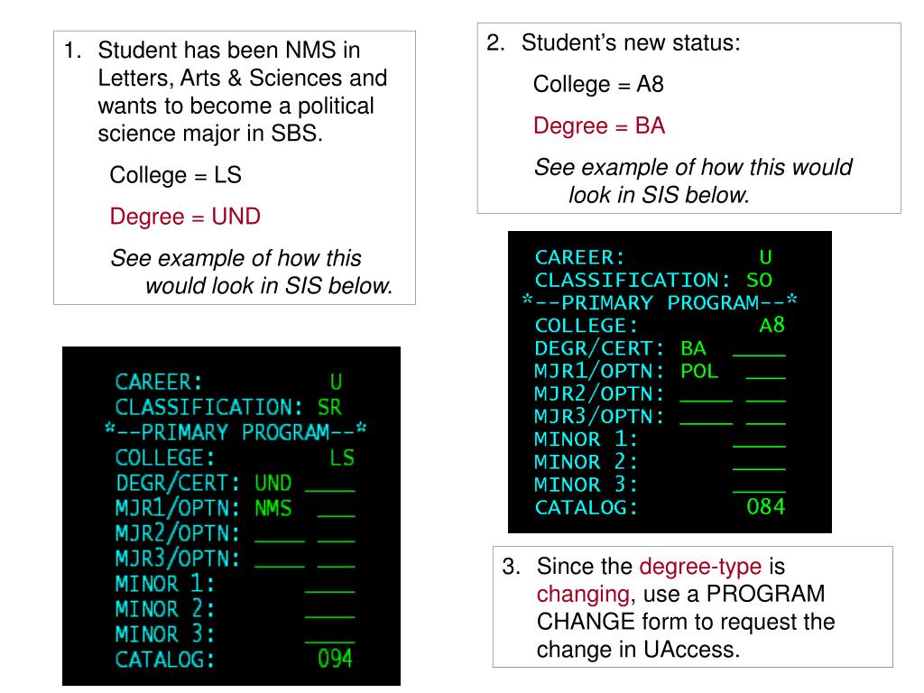This screenshot has width=924, height=693.
Task: Click the NMS major value in left terminal
Action: 273,509
